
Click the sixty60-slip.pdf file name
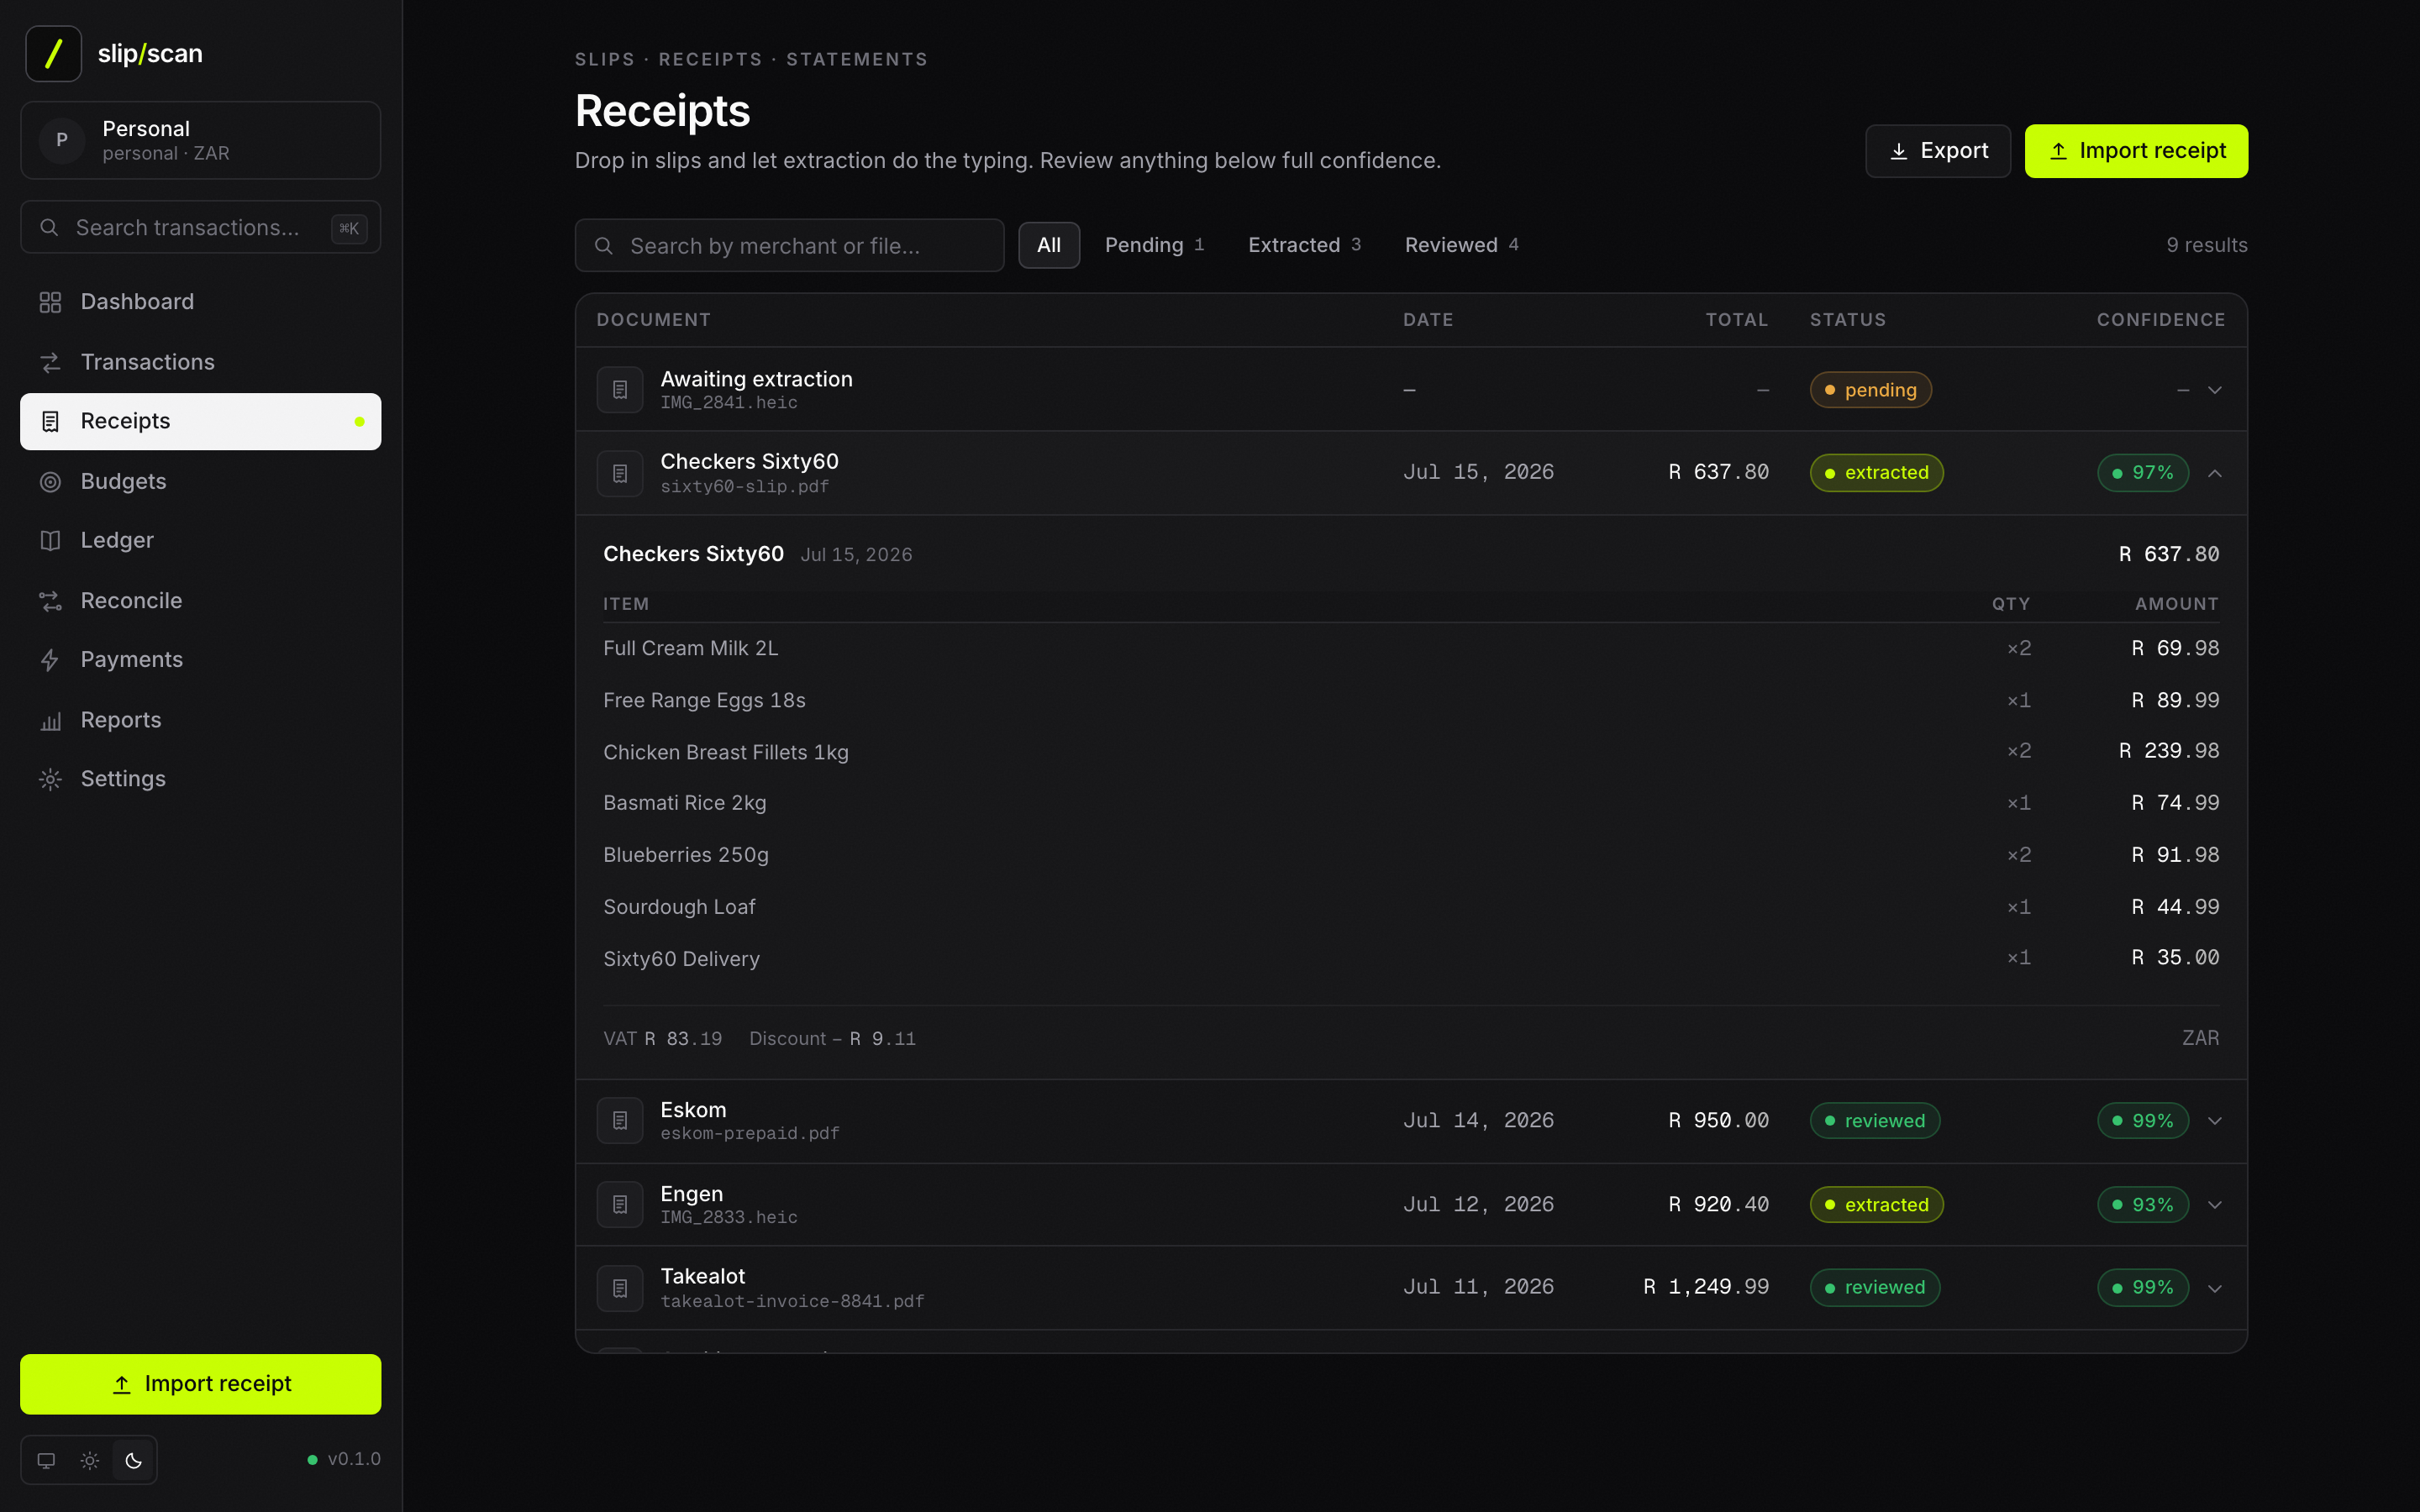click(744, 487)
